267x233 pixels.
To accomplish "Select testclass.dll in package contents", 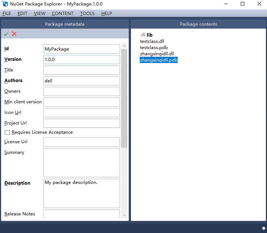I will [x=152, y=41].
